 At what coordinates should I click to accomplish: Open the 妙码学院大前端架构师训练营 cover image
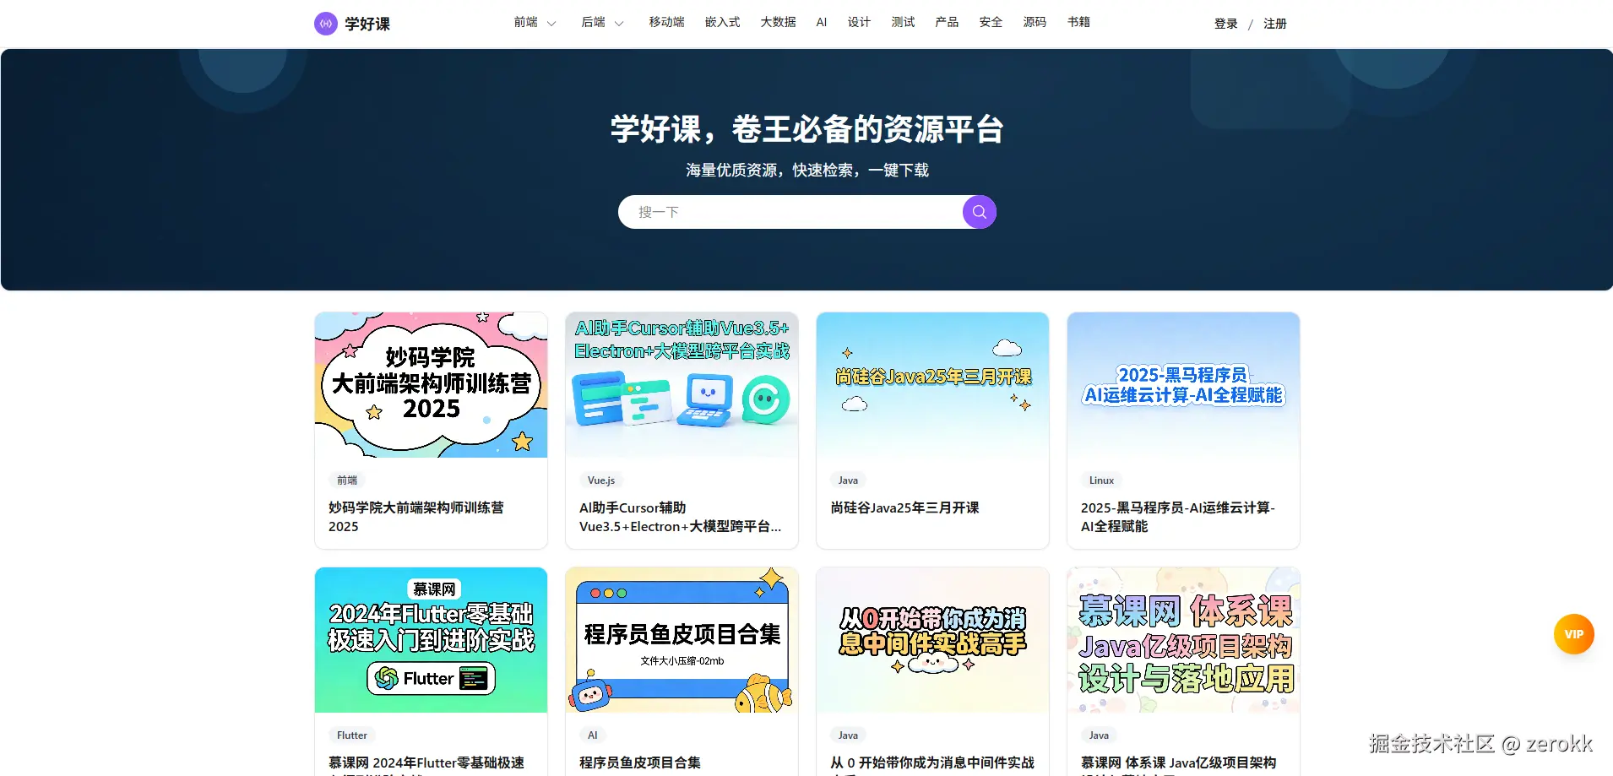(431, 385)
